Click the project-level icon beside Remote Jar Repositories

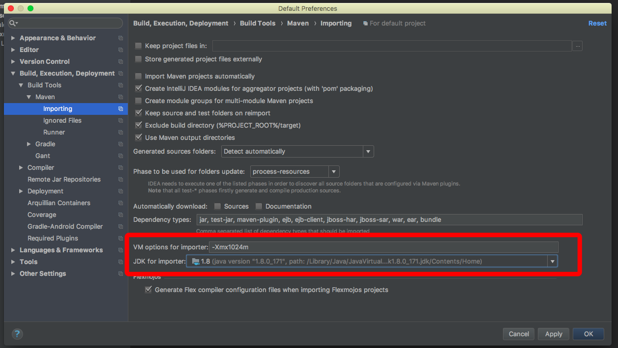[x=120, y=180]
